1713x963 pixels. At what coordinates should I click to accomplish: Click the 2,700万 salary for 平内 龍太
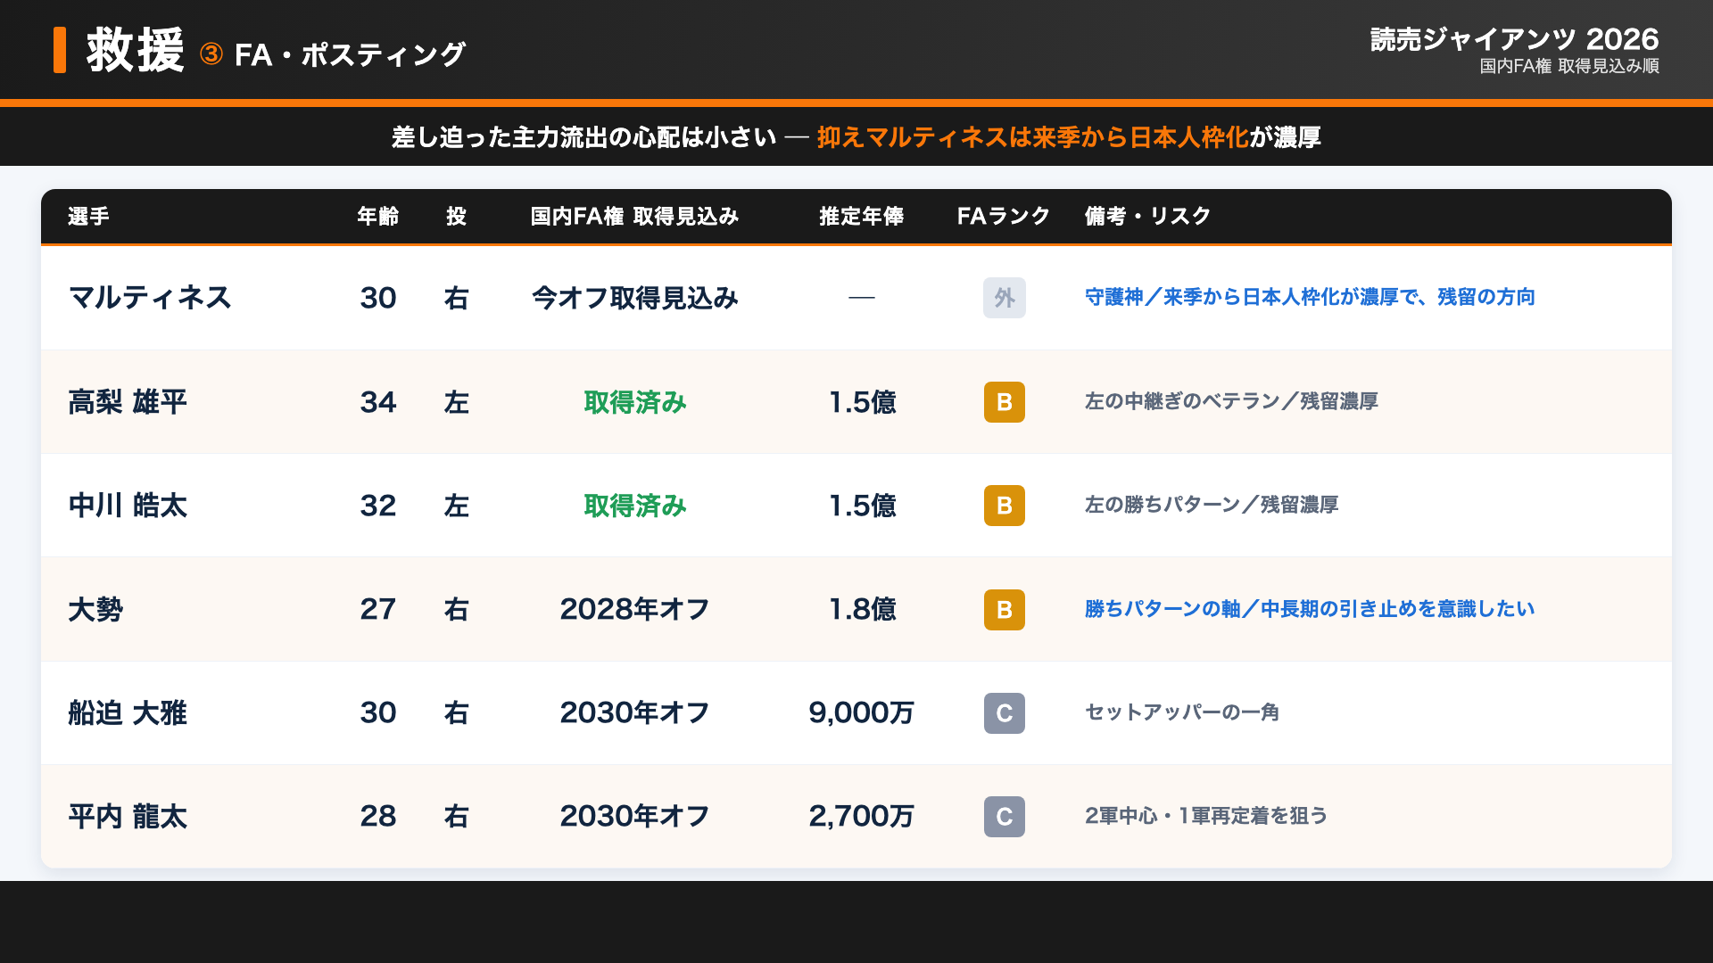click(x=861, y=817)
